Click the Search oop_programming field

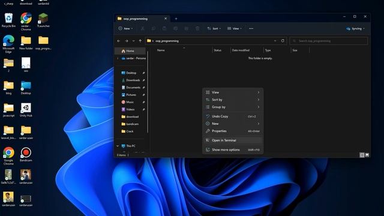329,41
